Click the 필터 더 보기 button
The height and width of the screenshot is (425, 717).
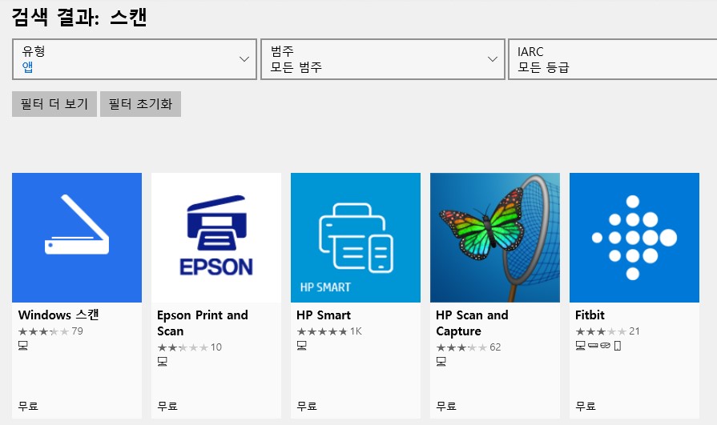(54, 104)
